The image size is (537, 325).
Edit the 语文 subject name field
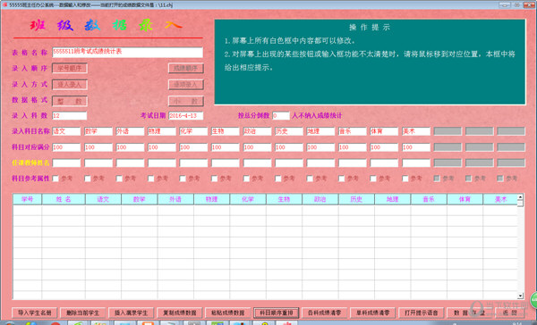[66, 131]
